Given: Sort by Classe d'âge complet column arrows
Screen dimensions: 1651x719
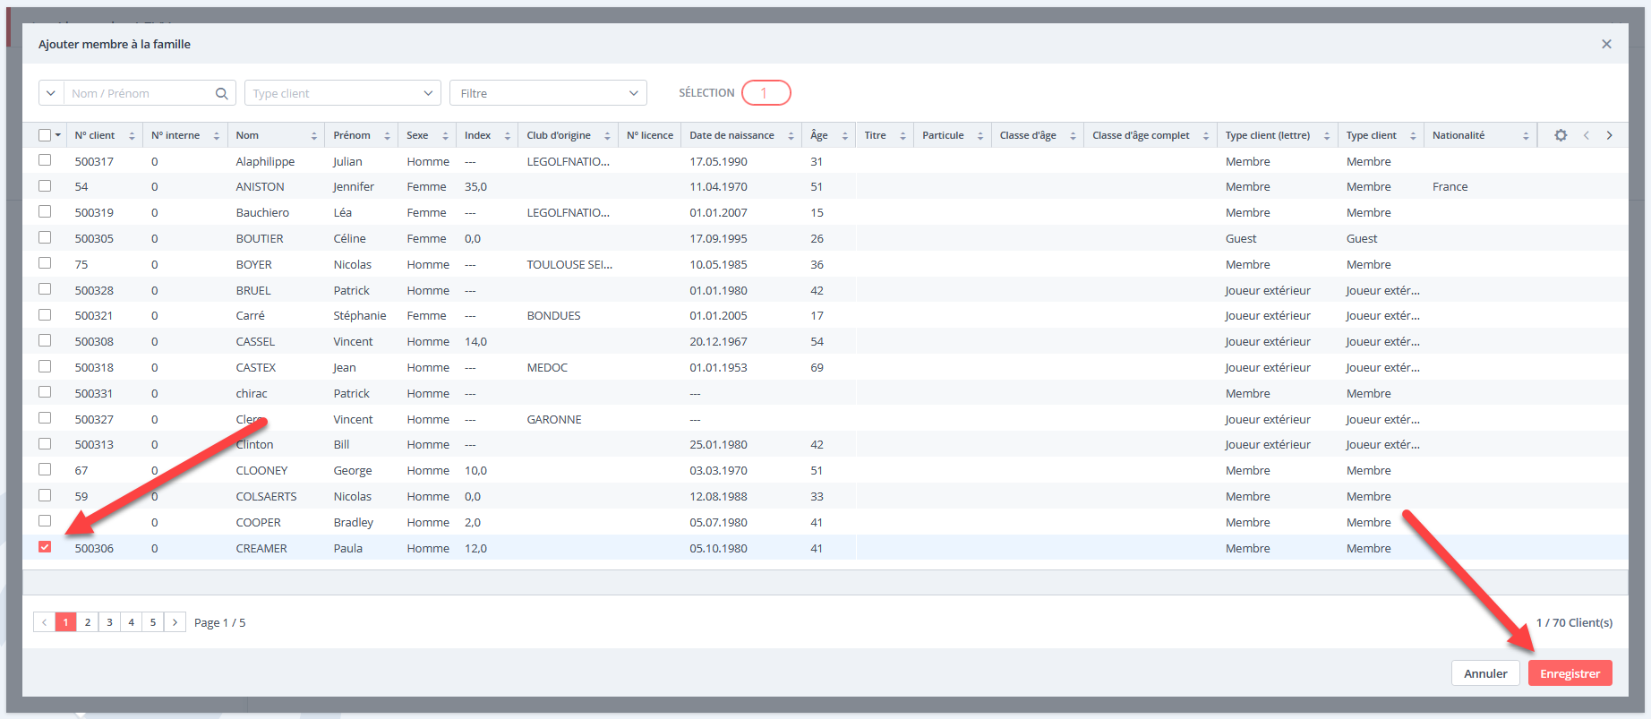Looking at the screenshot, I should tap(1206, 136).
